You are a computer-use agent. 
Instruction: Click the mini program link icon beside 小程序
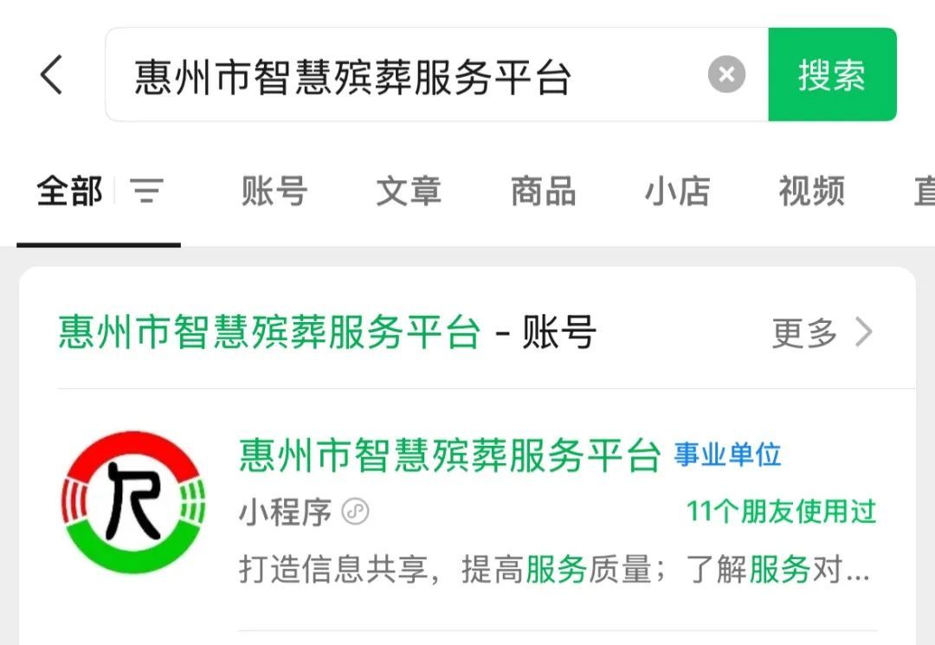[356, 512]
